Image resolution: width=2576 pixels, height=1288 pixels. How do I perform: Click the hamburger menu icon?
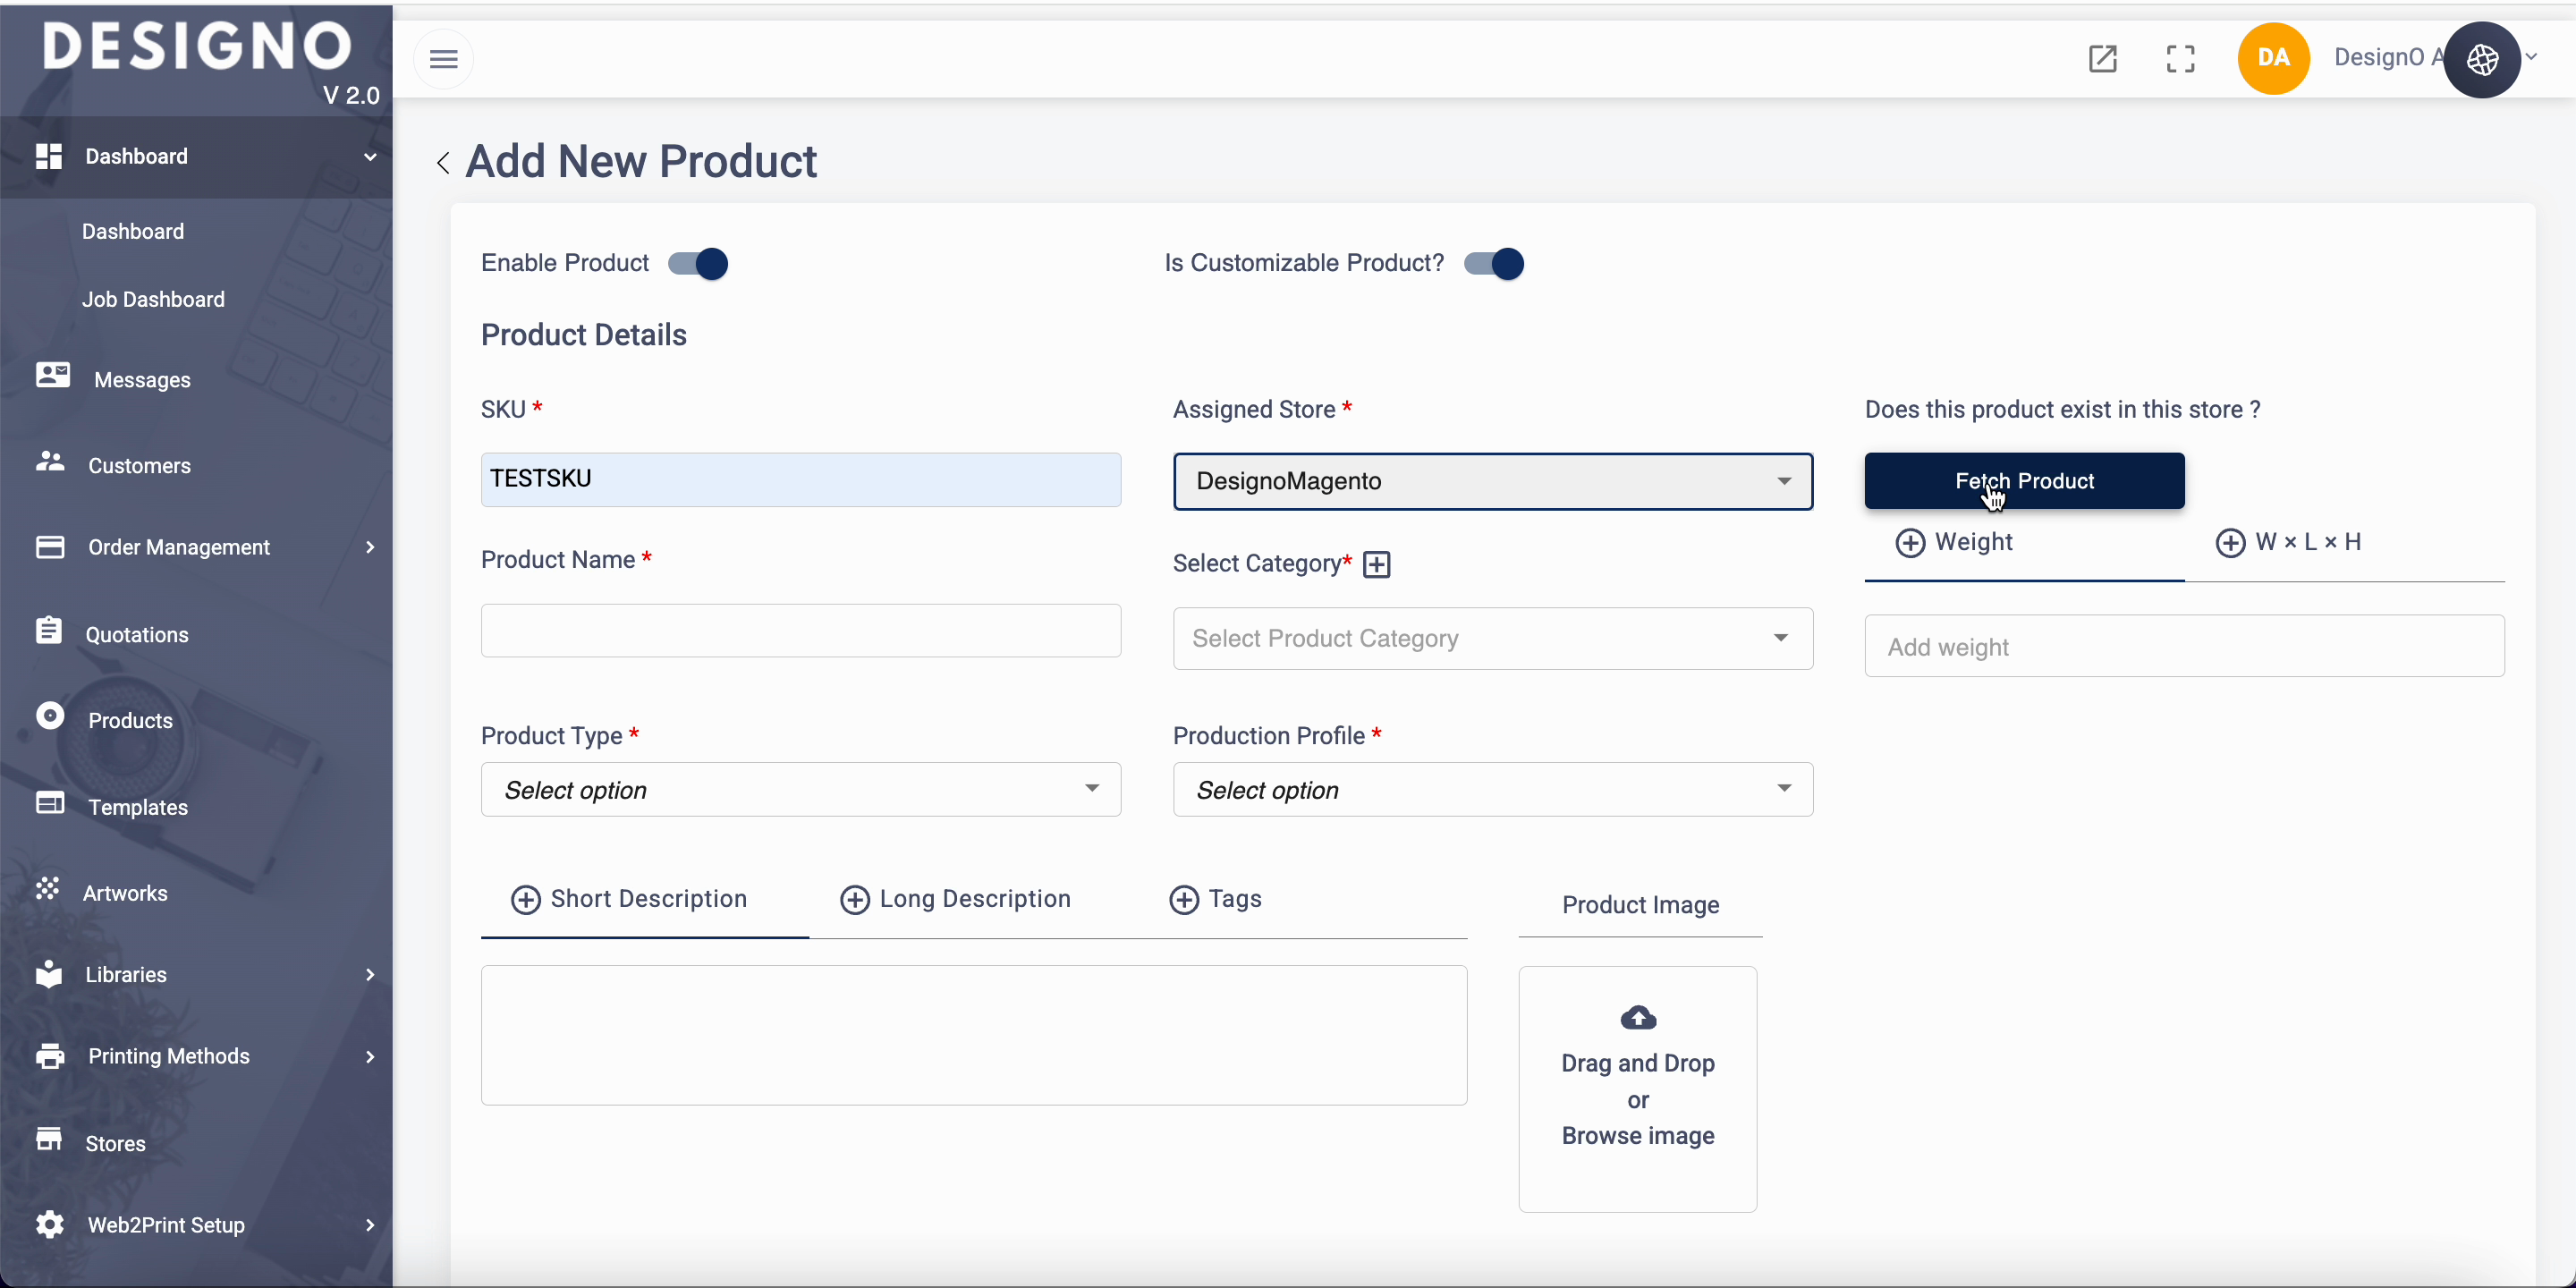[443, 59]
